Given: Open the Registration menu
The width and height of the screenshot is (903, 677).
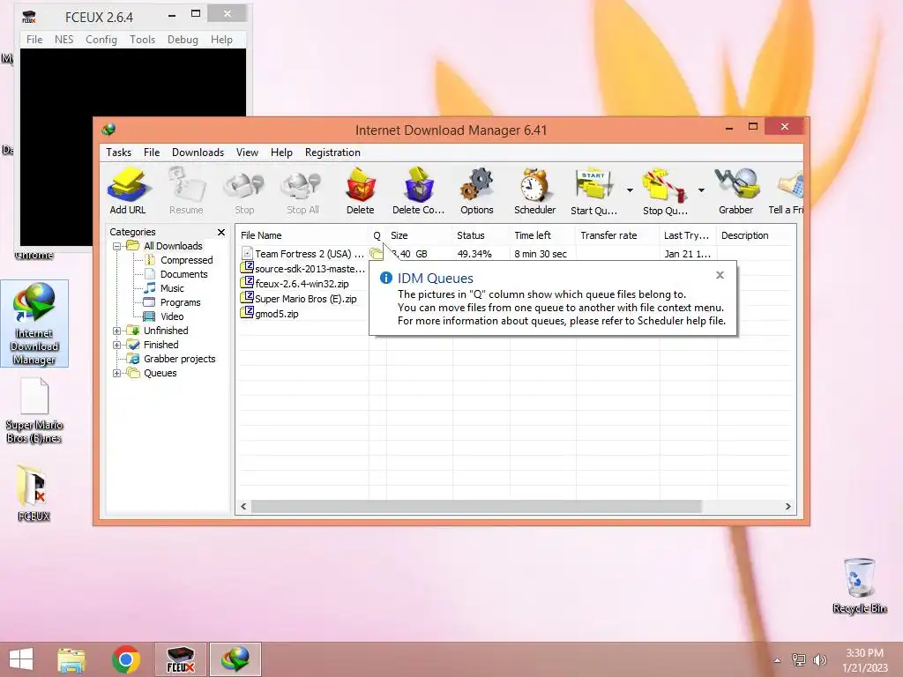Looking at the screenshot, I should pos(332,153).
